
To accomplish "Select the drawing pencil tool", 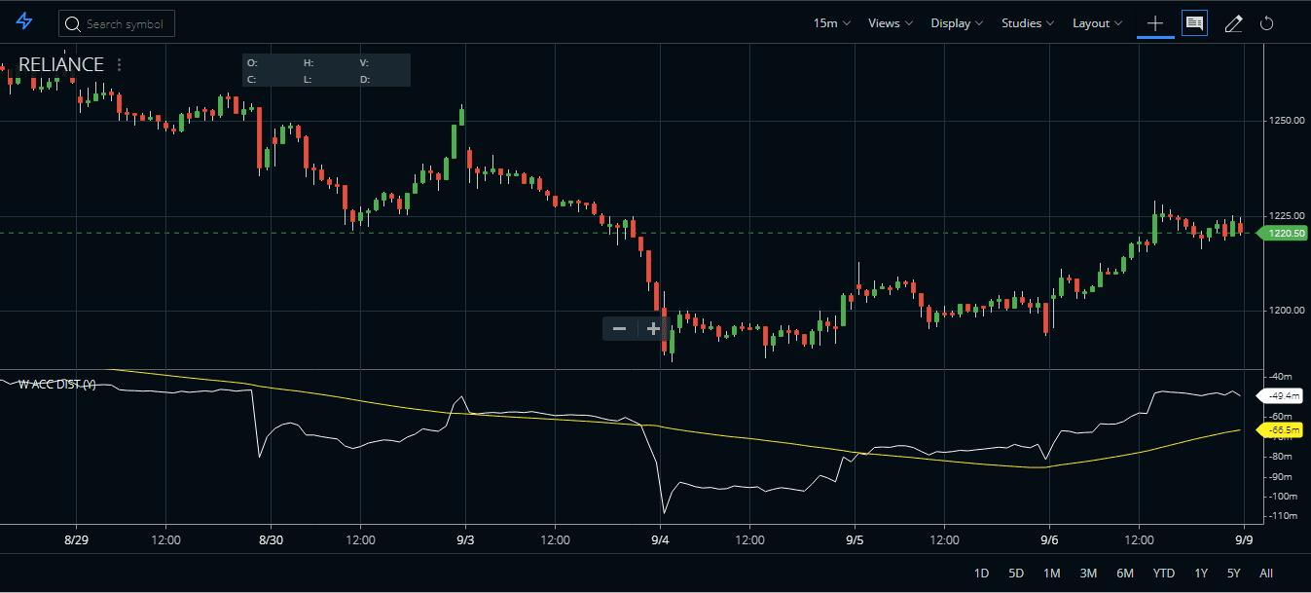I will coord(1232,22).
